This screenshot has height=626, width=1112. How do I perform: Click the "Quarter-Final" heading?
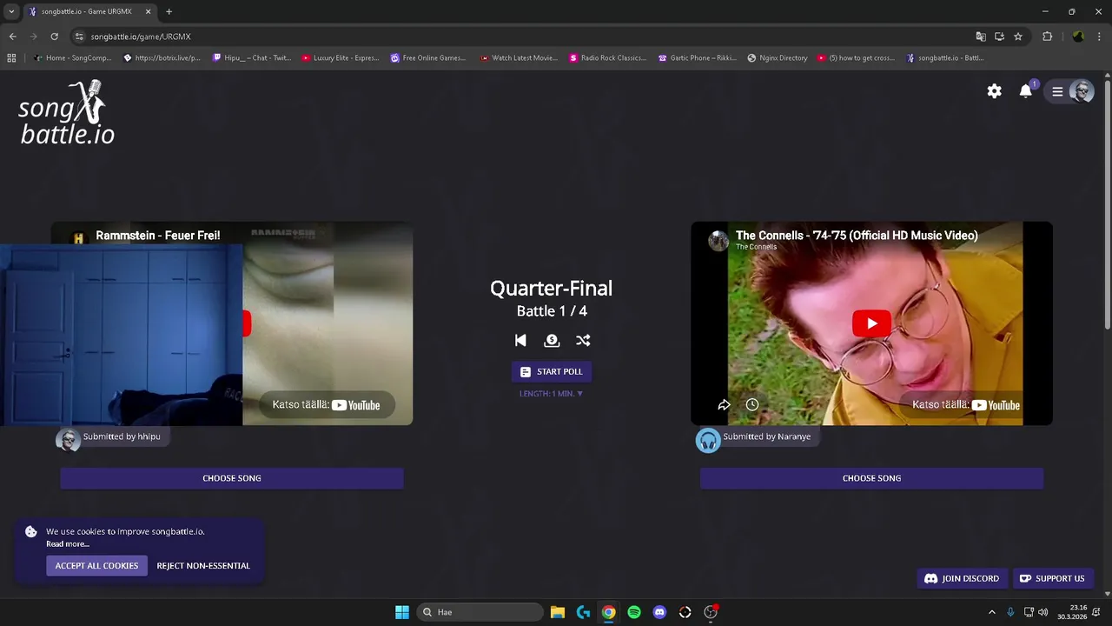pos(551,288)
